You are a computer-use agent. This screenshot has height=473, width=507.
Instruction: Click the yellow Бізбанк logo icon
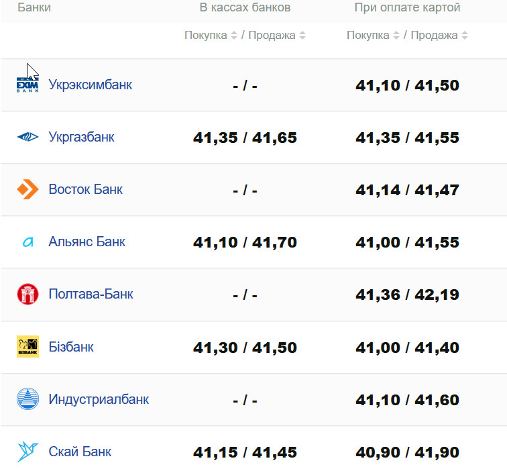pos(27,347)
